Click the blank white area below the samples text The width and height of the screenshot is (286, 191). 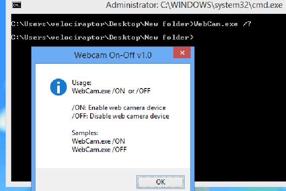[113, 161]
